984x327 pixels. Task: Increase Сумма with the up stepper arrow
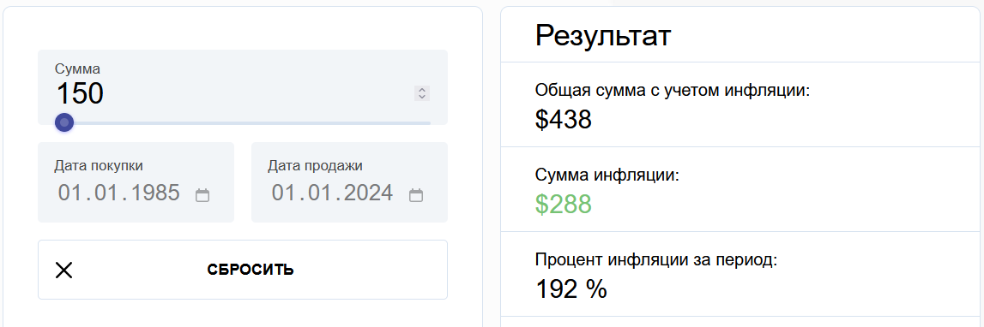click(x=422, y=90)
